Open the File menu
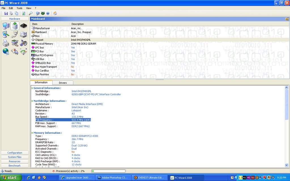Viewport: 290px width, 181px height. [3, 8]
